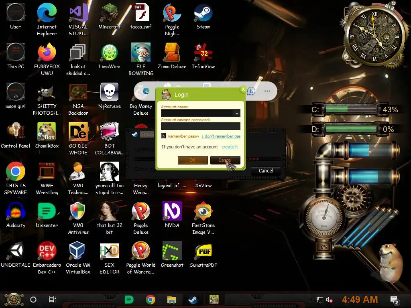Launch Oracle VM VirtualBox shortcut
Image resolution: width=411 pixels, height=308 pixels.
click(78, 258)
